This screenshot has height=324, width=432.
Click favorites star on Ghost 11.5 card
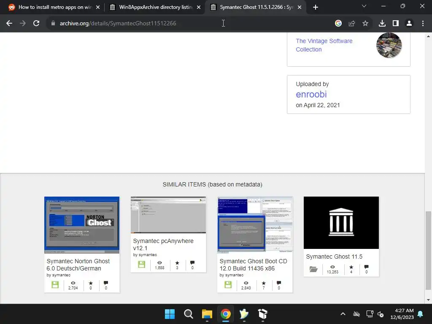tap(351, 267)
